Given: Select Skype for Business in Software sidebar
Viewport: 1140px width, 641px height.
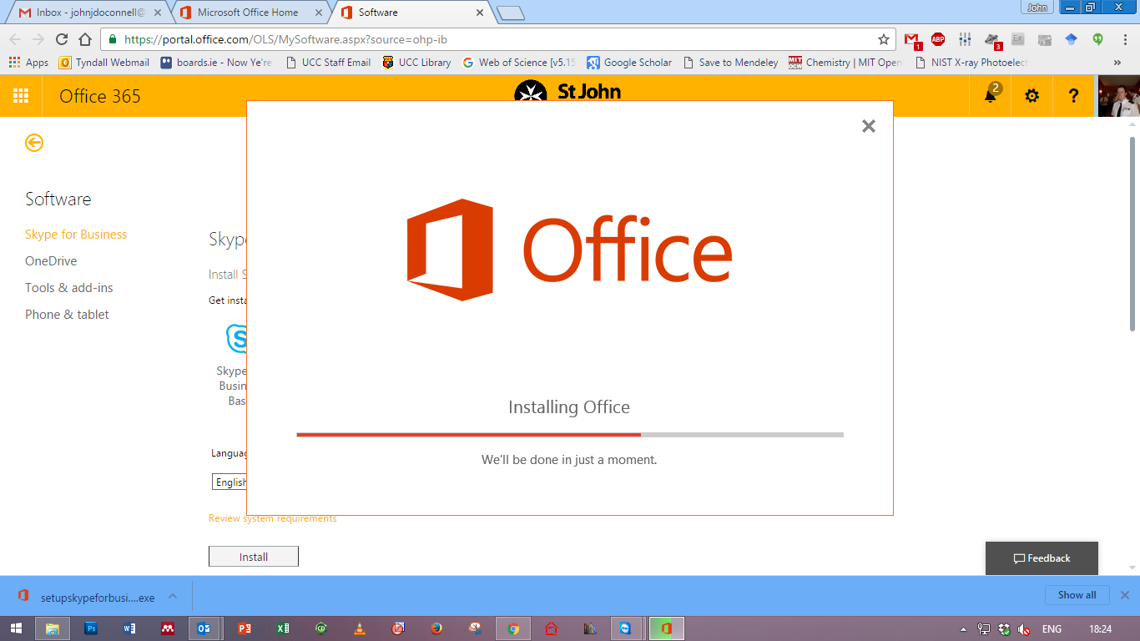Looking at the screenshot, I should pyautogui.click(x=76, y=235).
